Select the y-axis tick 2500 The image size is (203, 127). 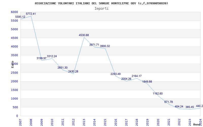point(15,73)
